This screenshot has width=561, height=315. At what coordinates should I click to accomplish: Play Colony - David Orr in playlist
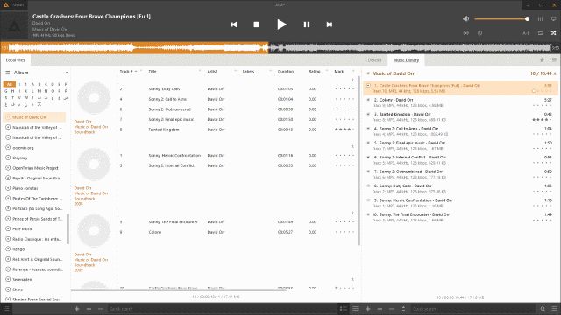(x=460, y=102)
